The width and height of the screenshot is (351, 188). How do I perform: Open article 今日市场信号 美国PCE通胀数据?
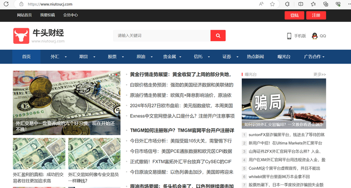(x=181, y=151)
